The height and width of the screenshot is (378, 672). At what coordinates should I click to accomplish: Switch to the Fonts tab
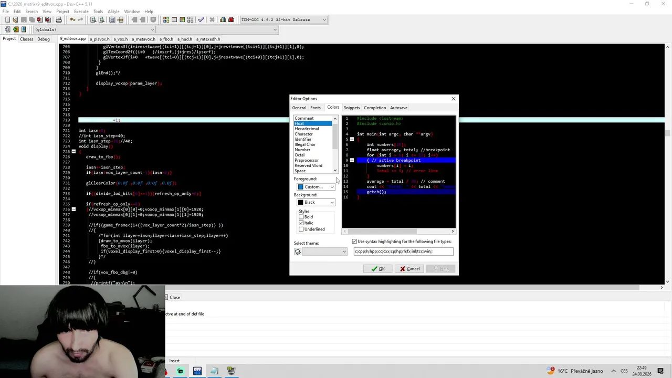(316, 108)
